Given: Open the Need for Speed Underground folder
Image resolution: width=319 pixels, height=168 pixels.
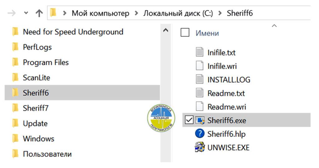Looking at the screenshot, I should click(73, 32).
